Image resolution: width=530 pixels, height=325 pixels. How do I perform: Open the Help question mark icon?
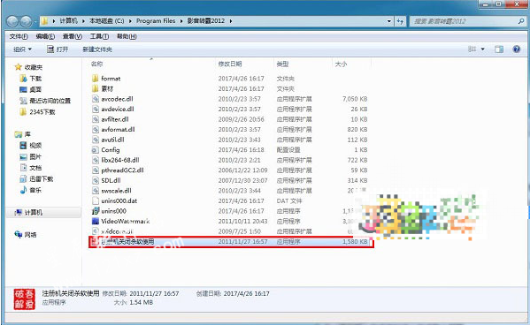516,49
